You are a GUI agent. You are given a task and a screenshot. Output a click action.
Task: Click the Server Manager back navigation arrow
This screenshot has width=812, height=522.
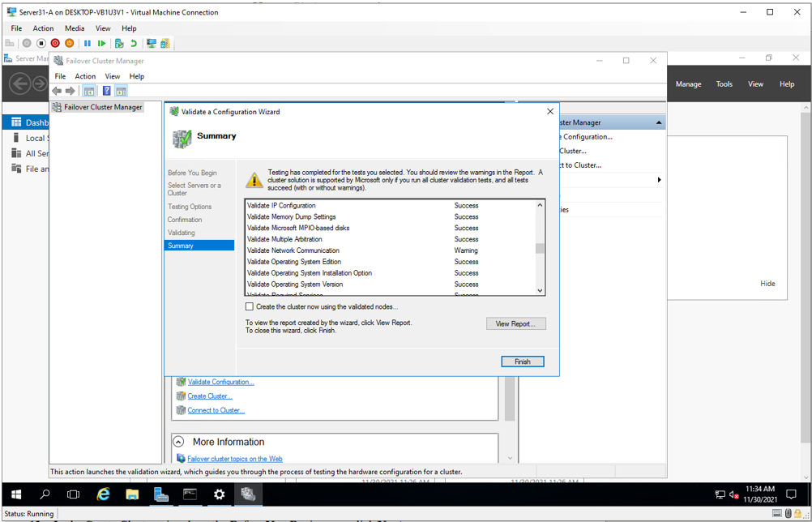click(20, 83)
